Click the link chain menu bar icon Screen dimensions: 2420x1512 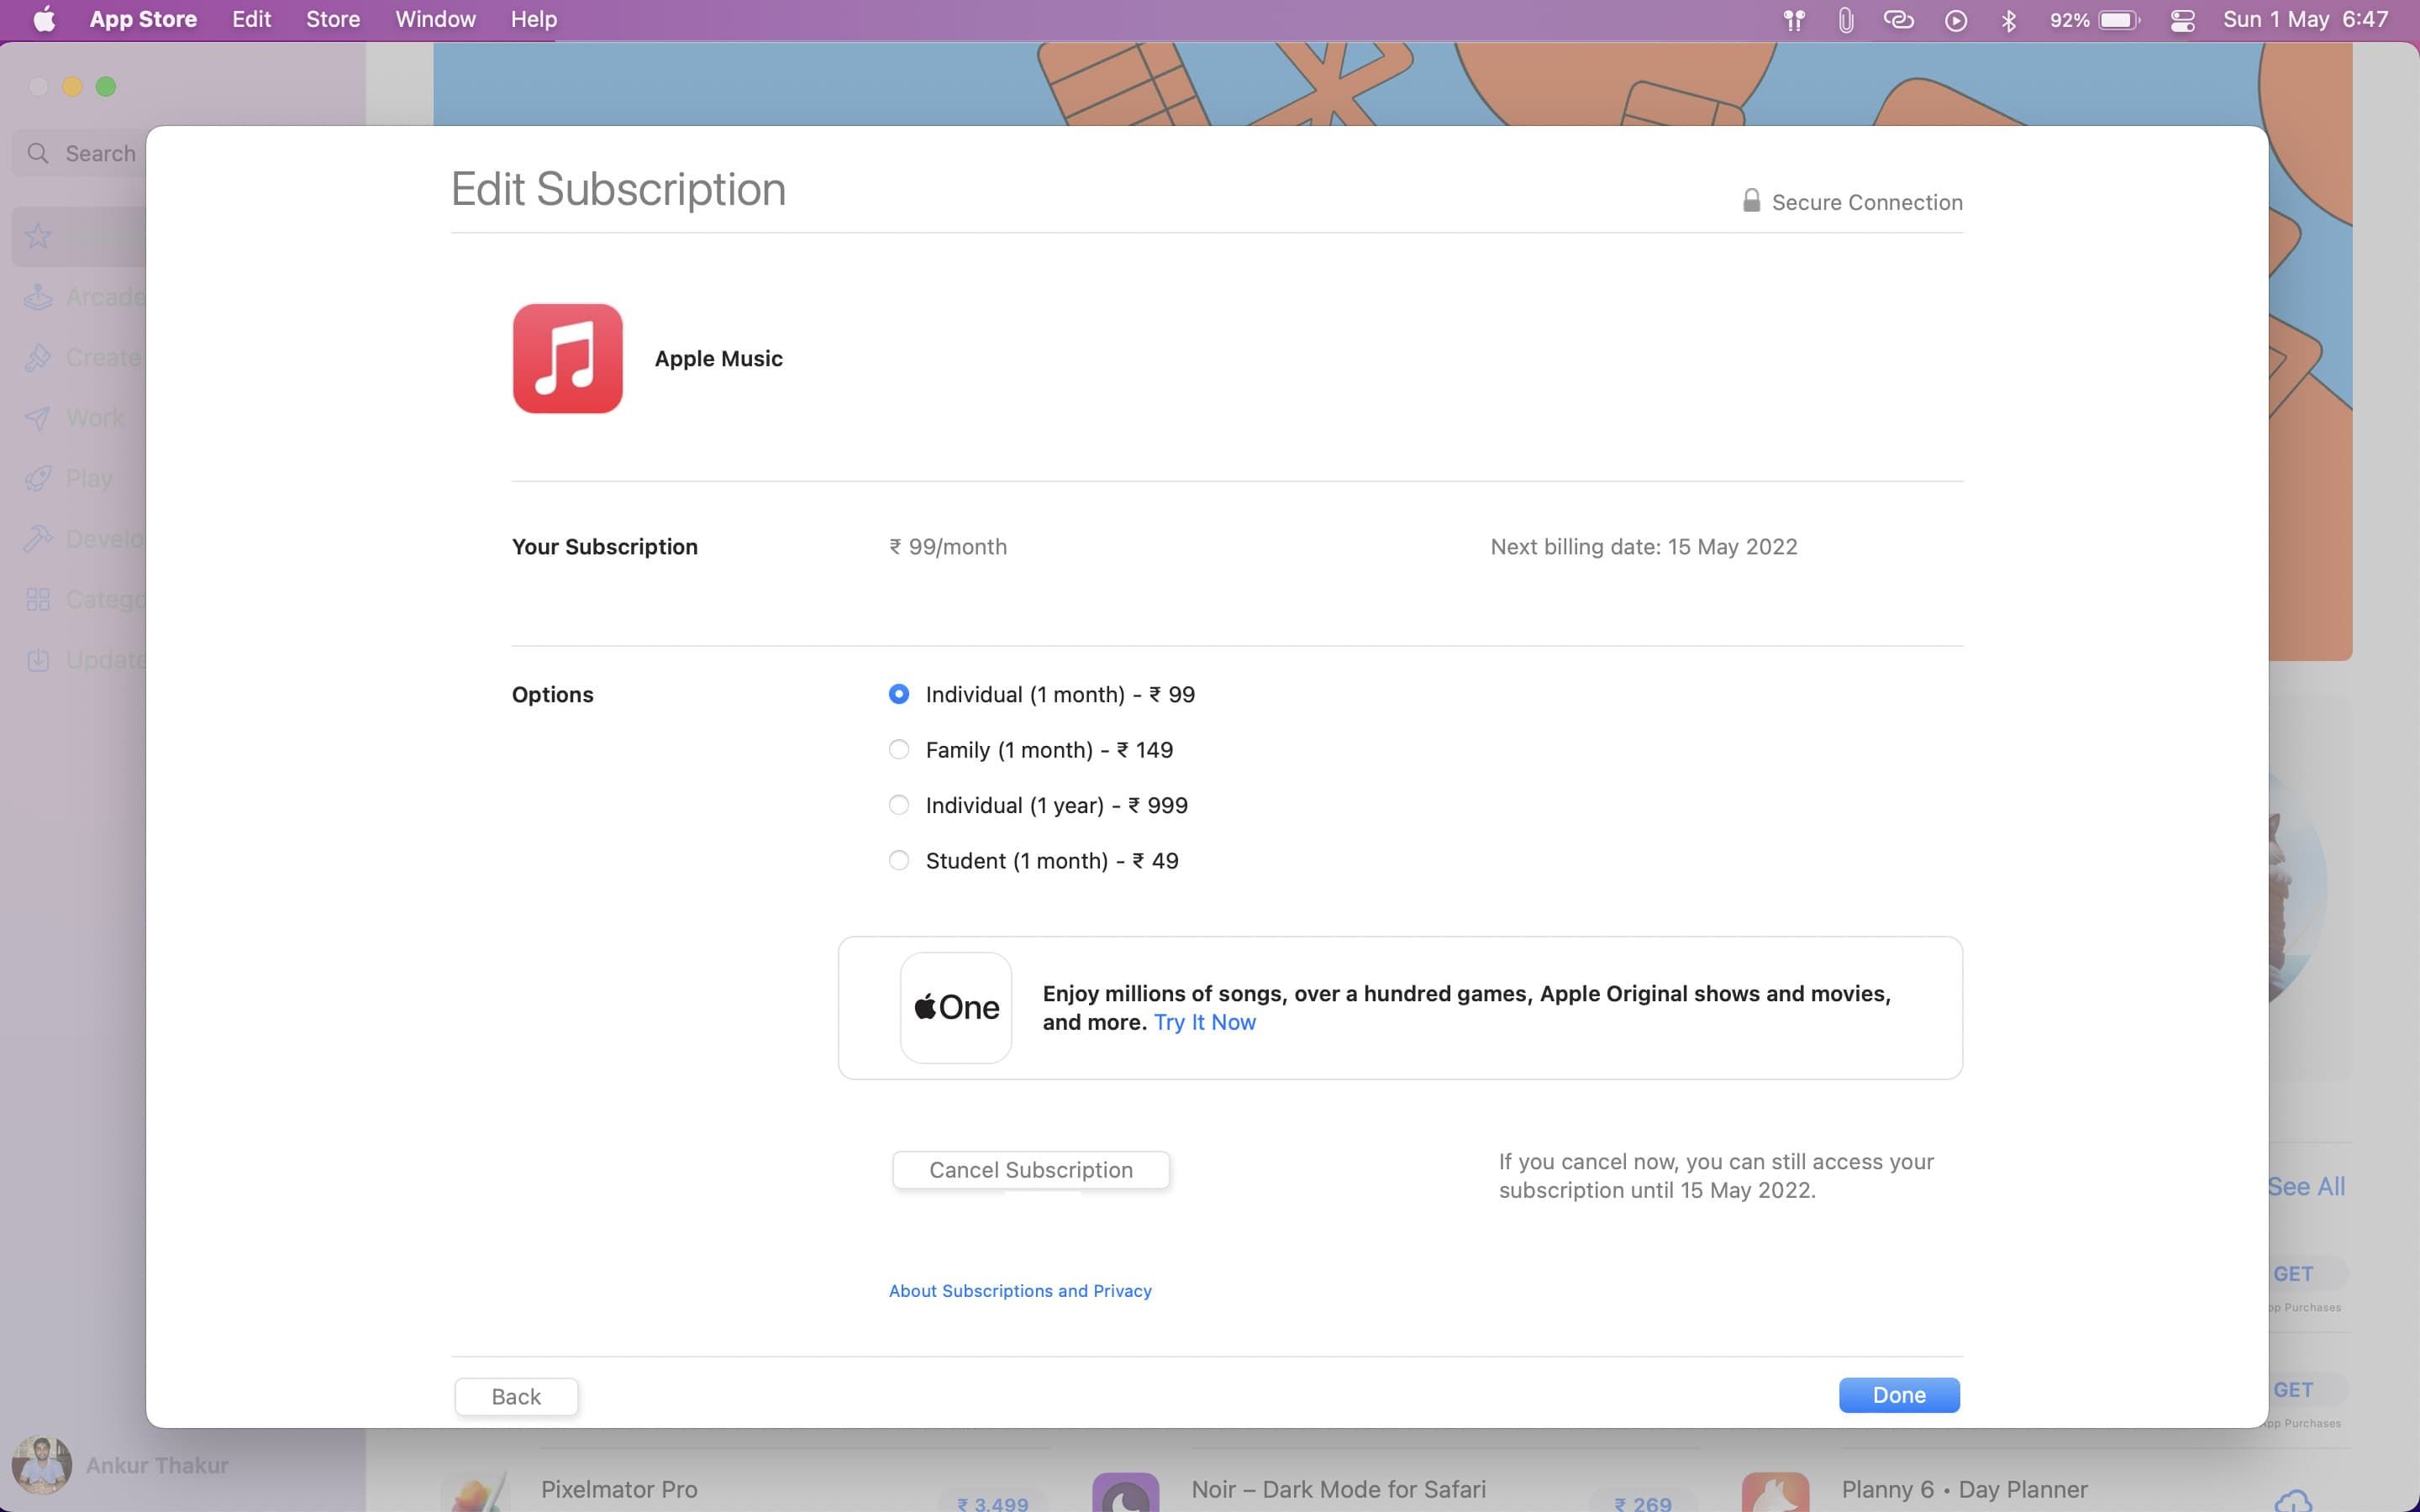click(1898, 20)
